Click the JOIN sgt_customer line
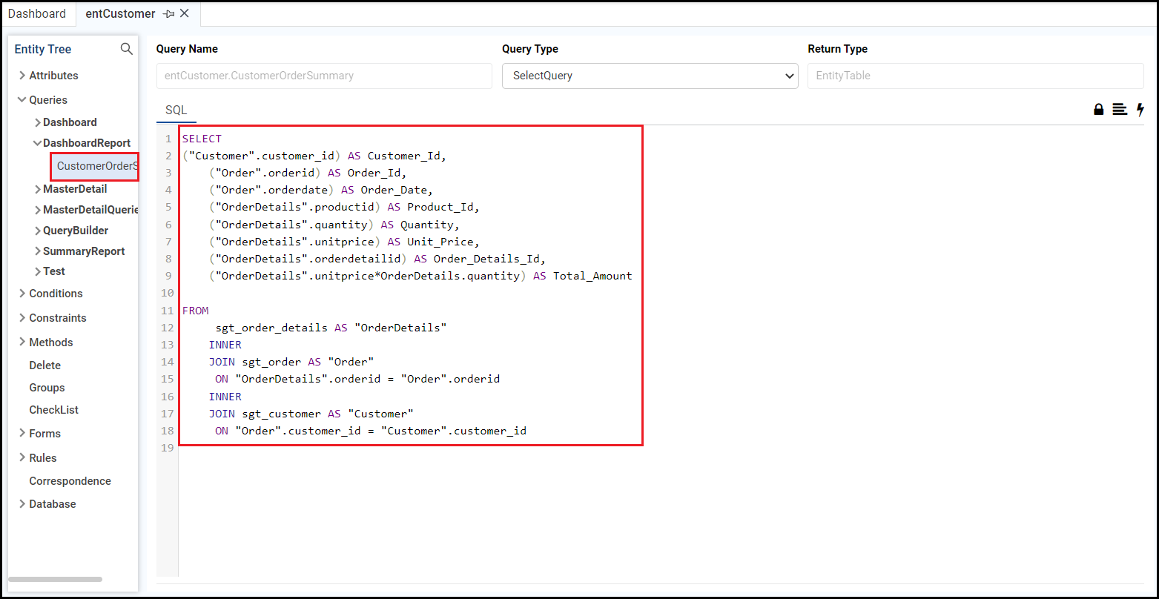The width and height of the screenshot is (1159, 599). point(311,414)
